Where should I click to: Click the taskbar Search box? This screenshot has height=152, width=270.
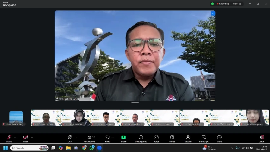[29, 148]
